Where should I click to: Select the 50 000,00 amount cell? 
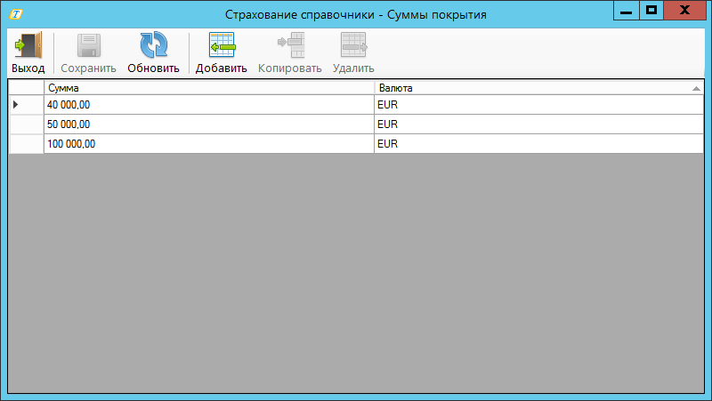pyautogui.click(x=208, y=124)
